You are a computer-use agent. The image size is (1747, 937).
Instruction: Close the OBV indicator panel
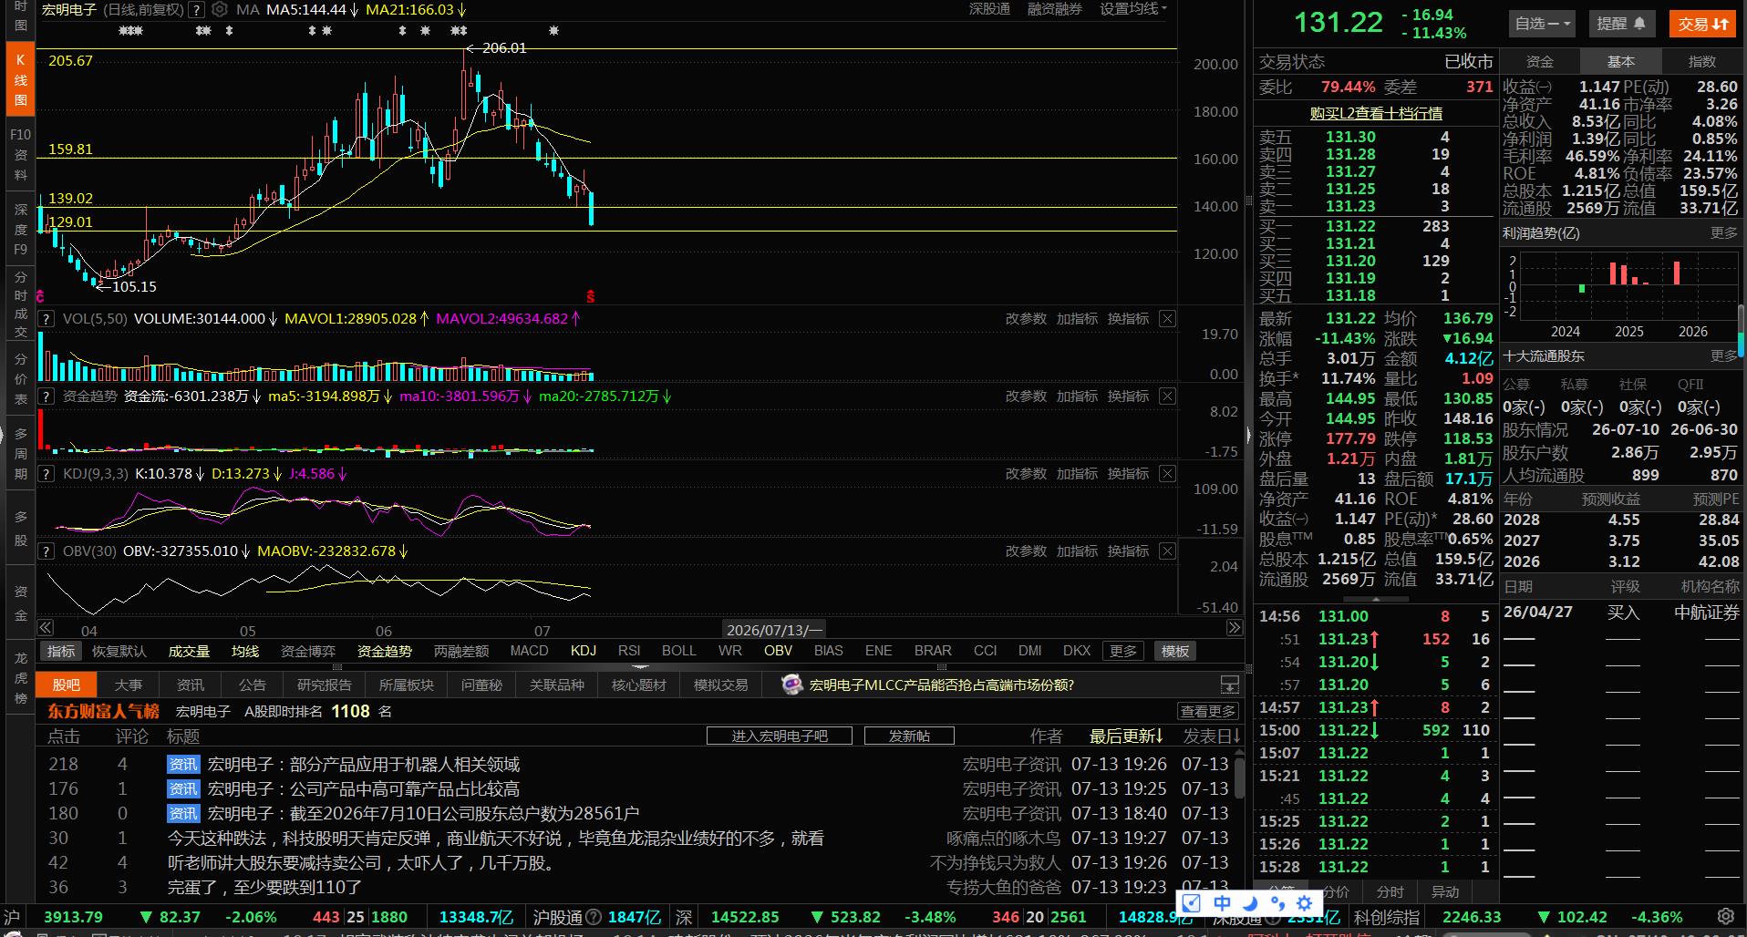1167,551
